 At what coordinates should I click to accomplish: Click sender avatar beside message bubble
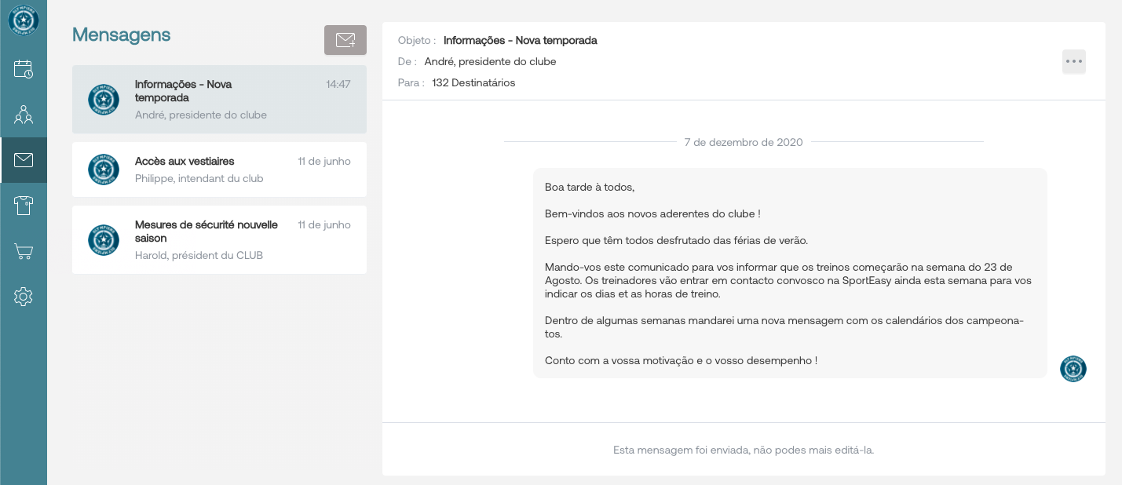coord(1073,369)
